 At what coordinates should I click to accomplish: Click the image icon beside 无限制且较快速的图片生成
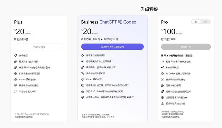pos(162,91)
